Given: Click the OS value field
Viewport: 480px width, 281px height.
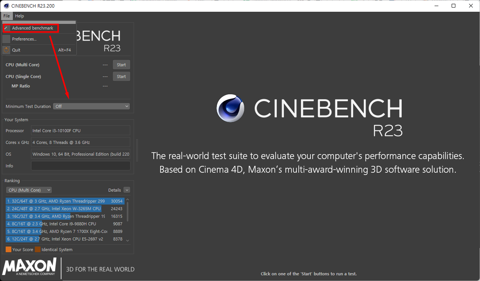Looking at the screenshot, I should click(x=81, y=154).
